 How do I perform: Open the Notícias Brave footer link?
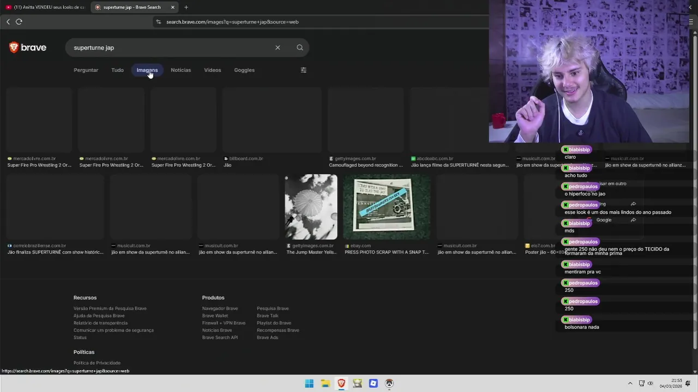tap(217, 330)
